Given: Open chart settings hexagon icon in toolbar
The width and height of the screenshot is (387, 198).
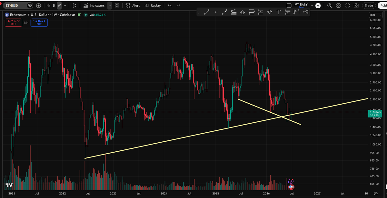Looking at the screenshot, I should pos(338,5).
